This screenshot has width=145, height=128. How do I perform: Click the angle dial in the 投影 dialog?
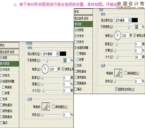[x=117, y=35]
